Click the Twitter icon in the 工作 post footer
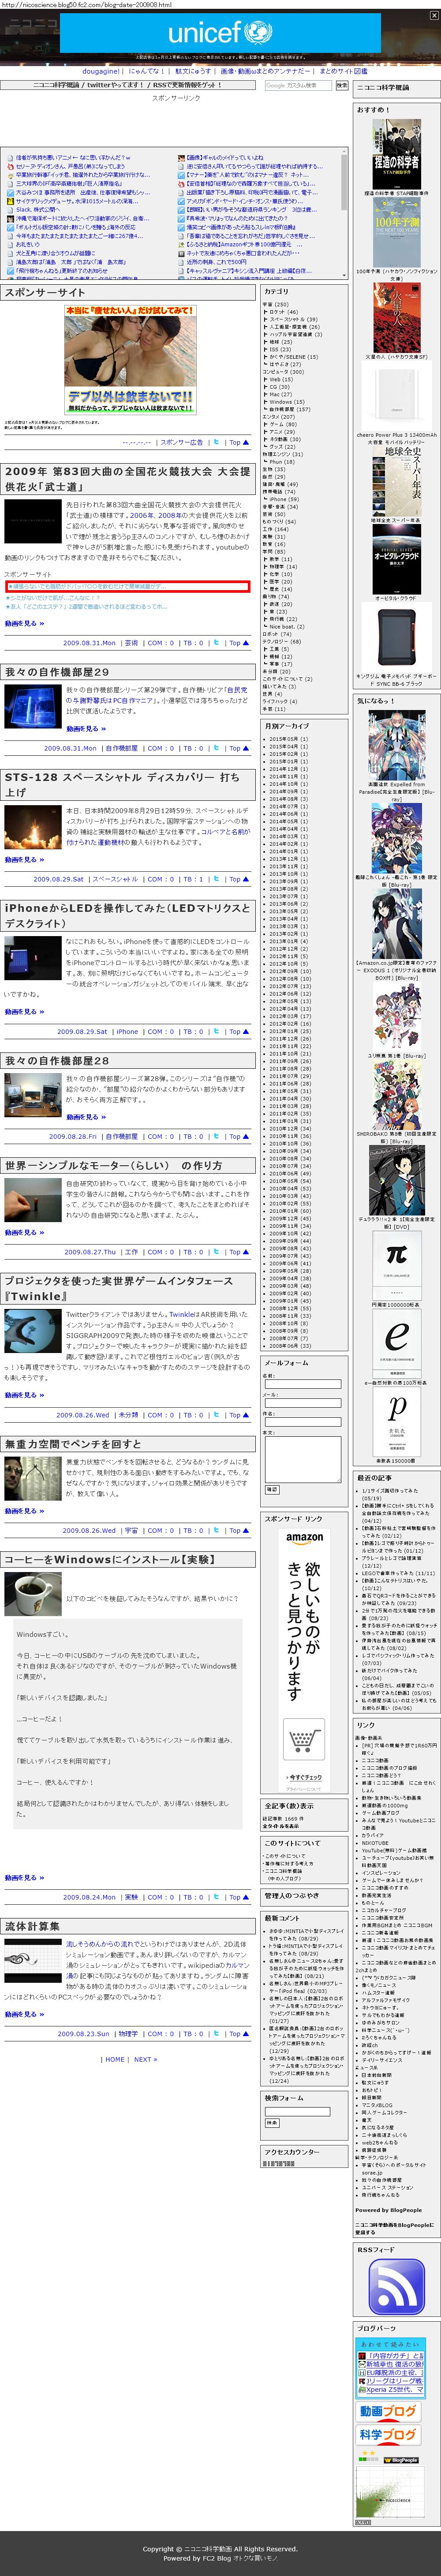 coord(216,1252)
